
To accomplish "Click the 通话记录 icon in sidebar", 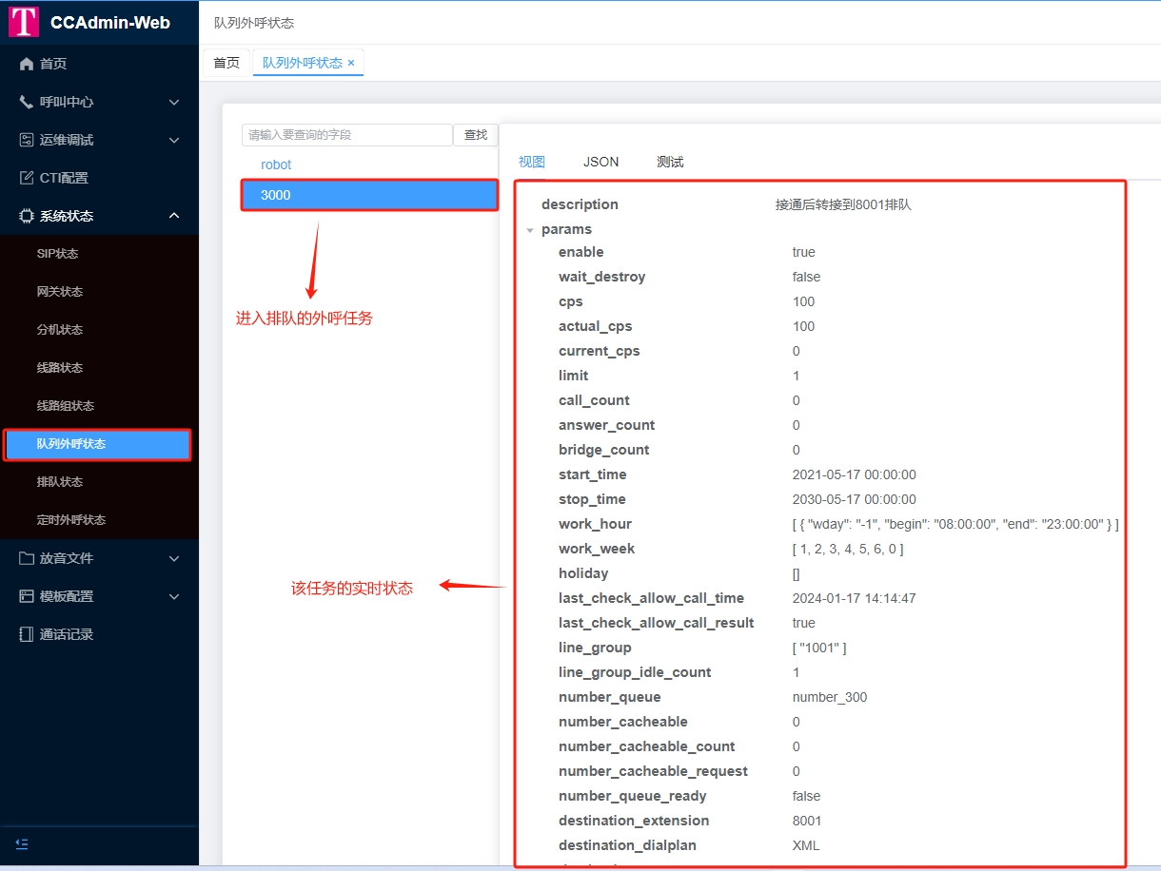I will click(27, 634).
